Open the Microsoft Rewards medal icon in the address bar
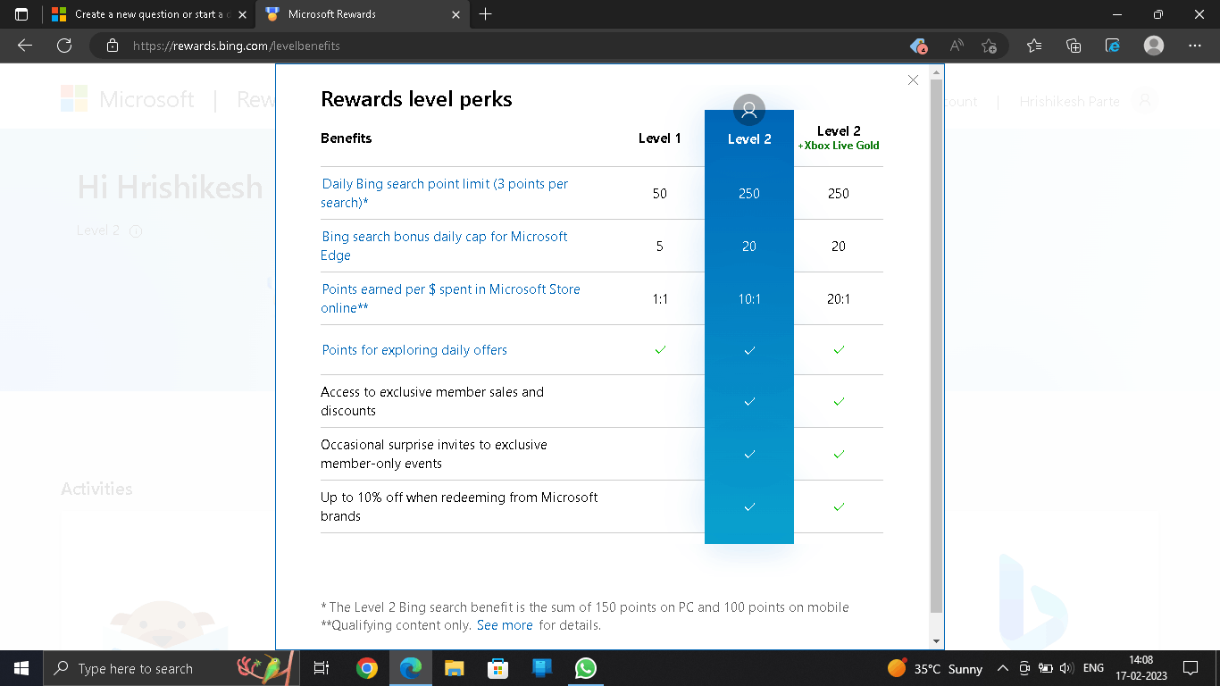Image resolution: width=1220 pixels, height=686 pixels. pos(918,46)
